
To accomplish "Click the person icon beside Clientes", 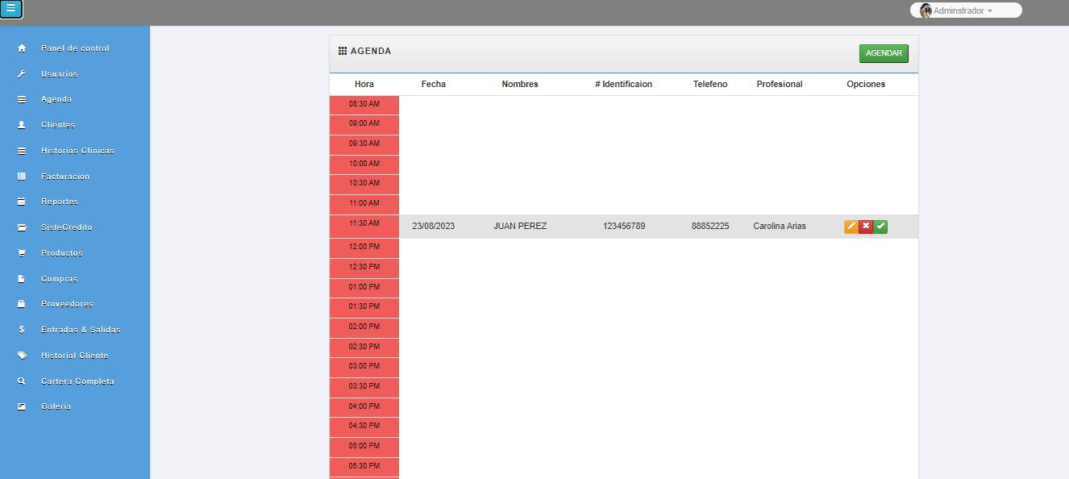I will [x=22, y=125].
